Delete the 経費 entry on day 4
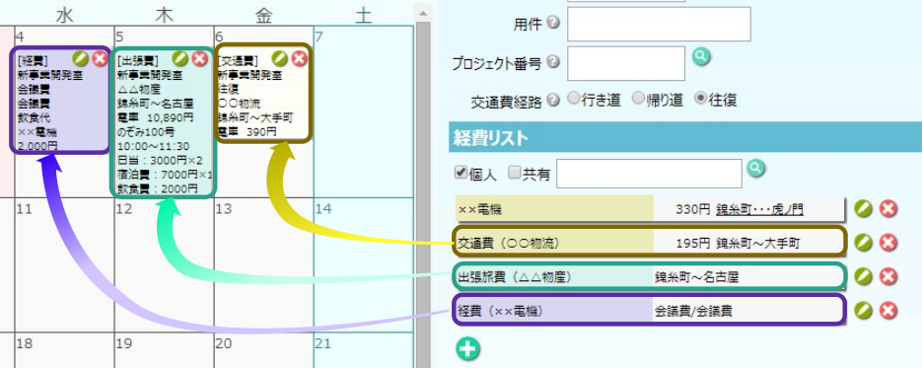 (x=100, y=58)
